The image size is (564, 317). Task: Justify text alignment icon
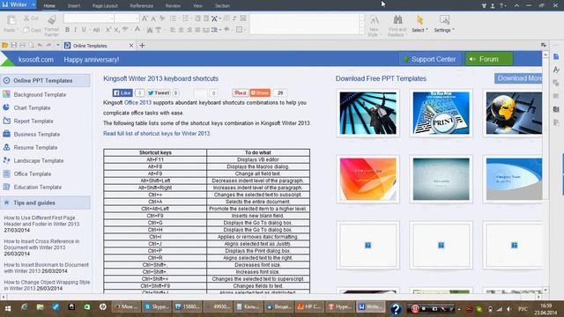tap(197, 30)
